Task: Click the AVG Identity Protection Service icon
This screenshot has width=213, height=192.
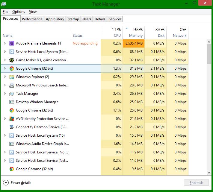Action: [x=12, y=119]
